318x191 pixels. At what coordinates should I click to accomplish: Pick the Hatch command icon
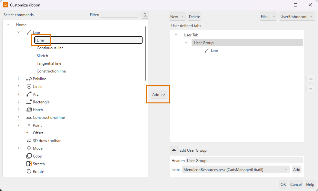click(29, 110)
